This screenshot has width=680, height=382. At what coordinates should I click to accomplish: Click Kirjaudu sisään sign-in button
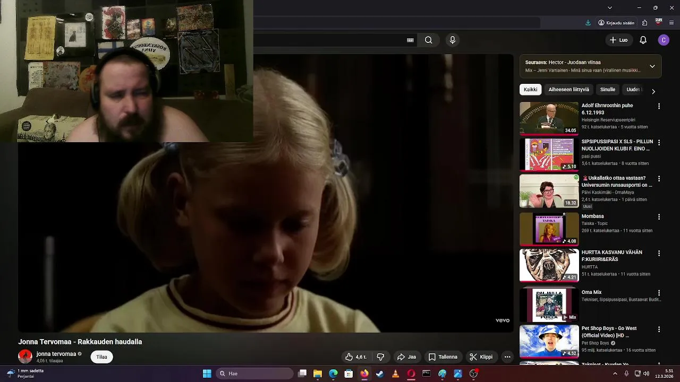[616, 23]
